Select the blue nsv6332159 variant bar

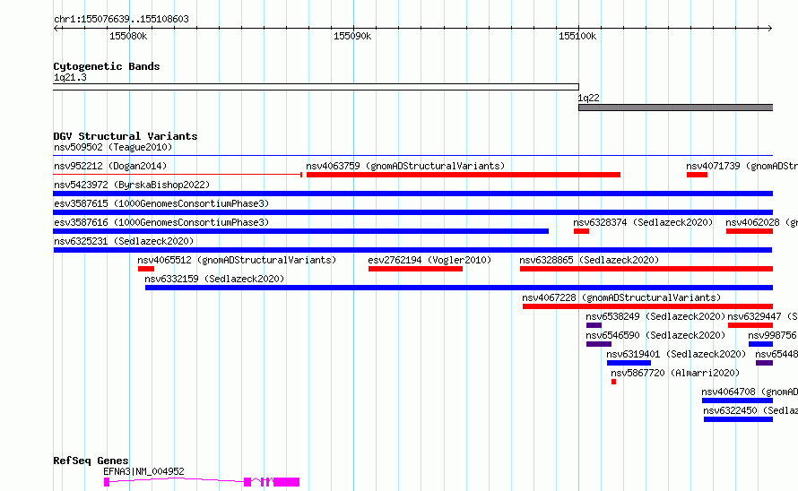[x=459, y=288]
